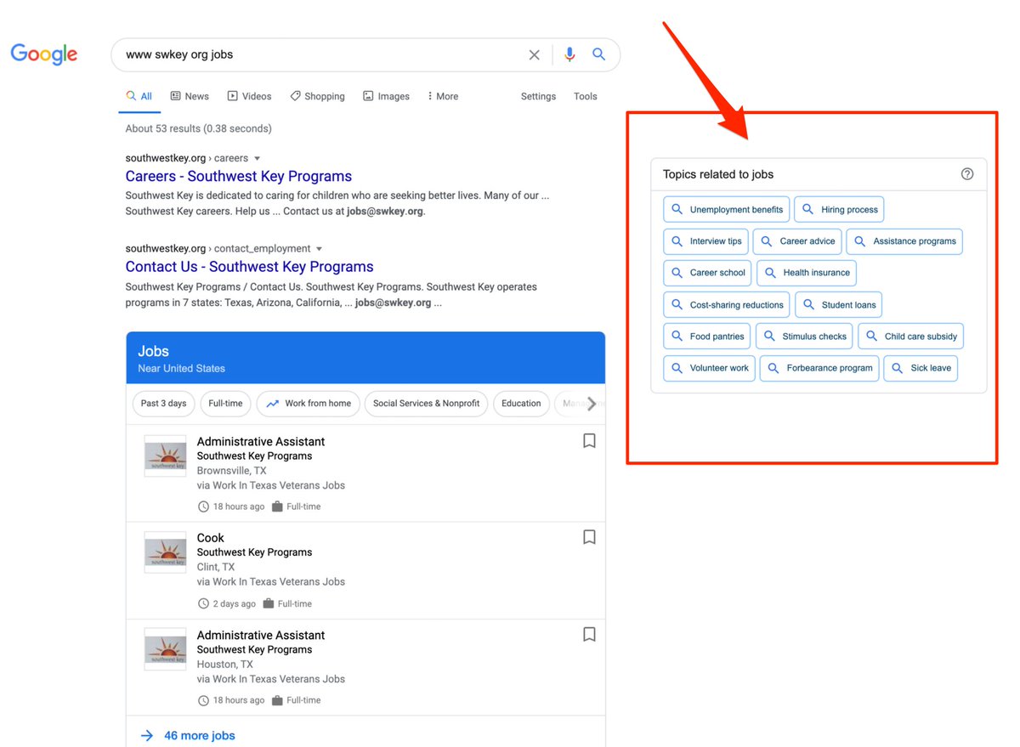Toggle the Full-time filter chip
Viewport: 1020px width, 747px height.
(225, 404)
